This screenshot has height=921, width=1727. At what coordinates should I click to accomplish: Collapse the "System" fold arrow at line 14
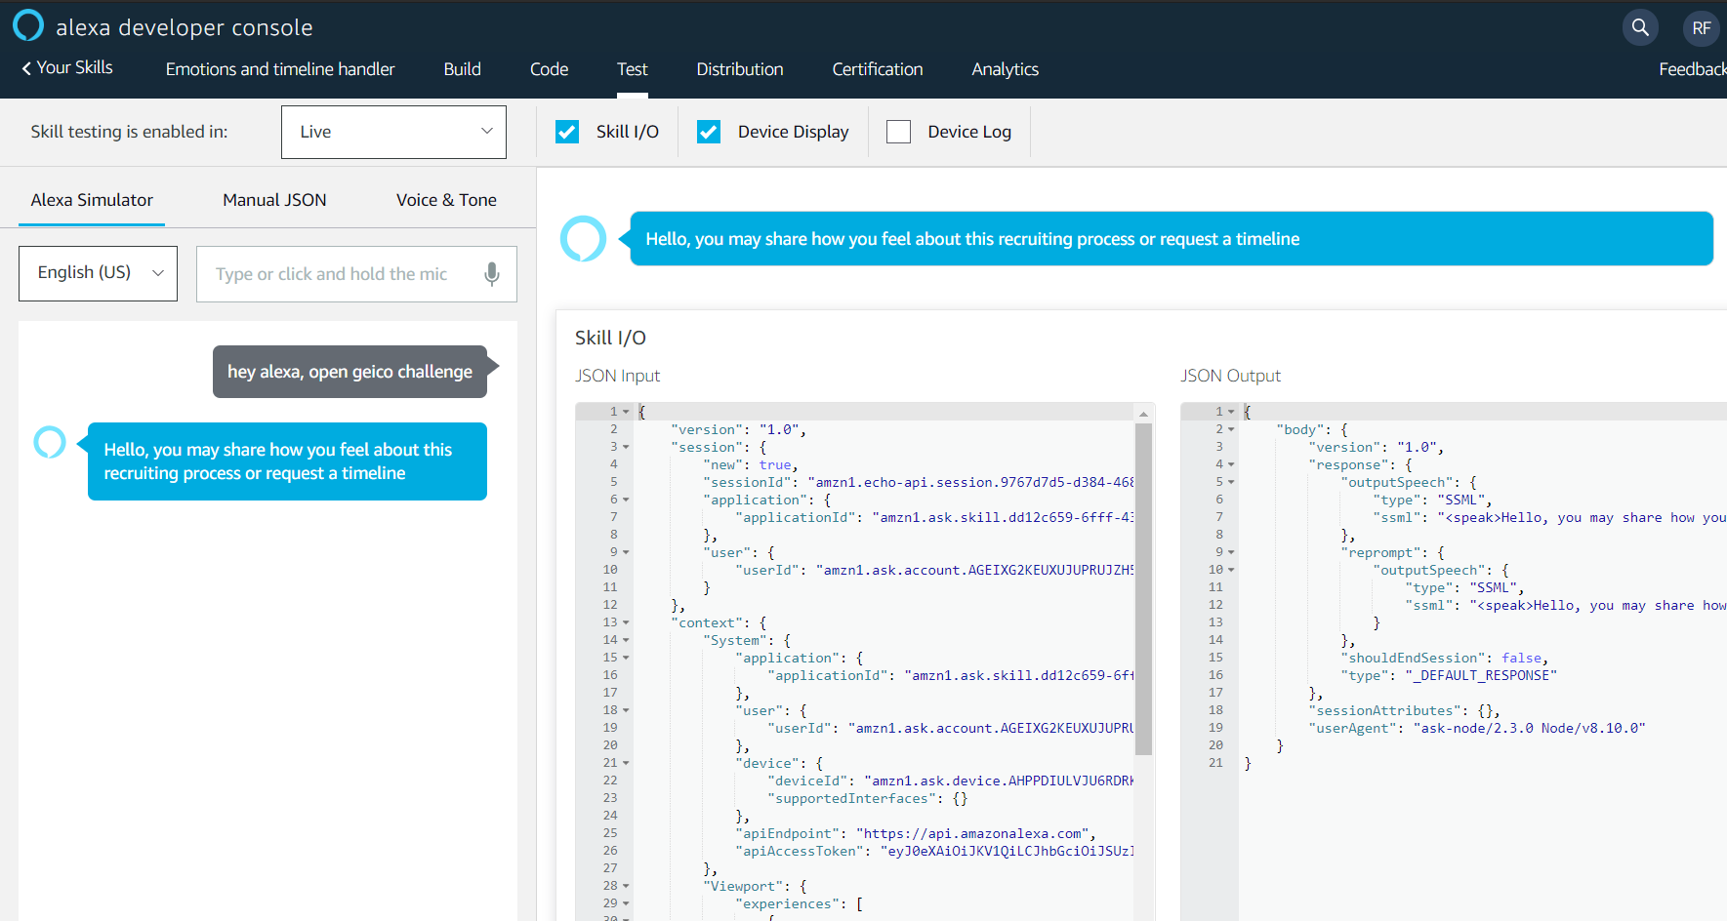point(626,640)
